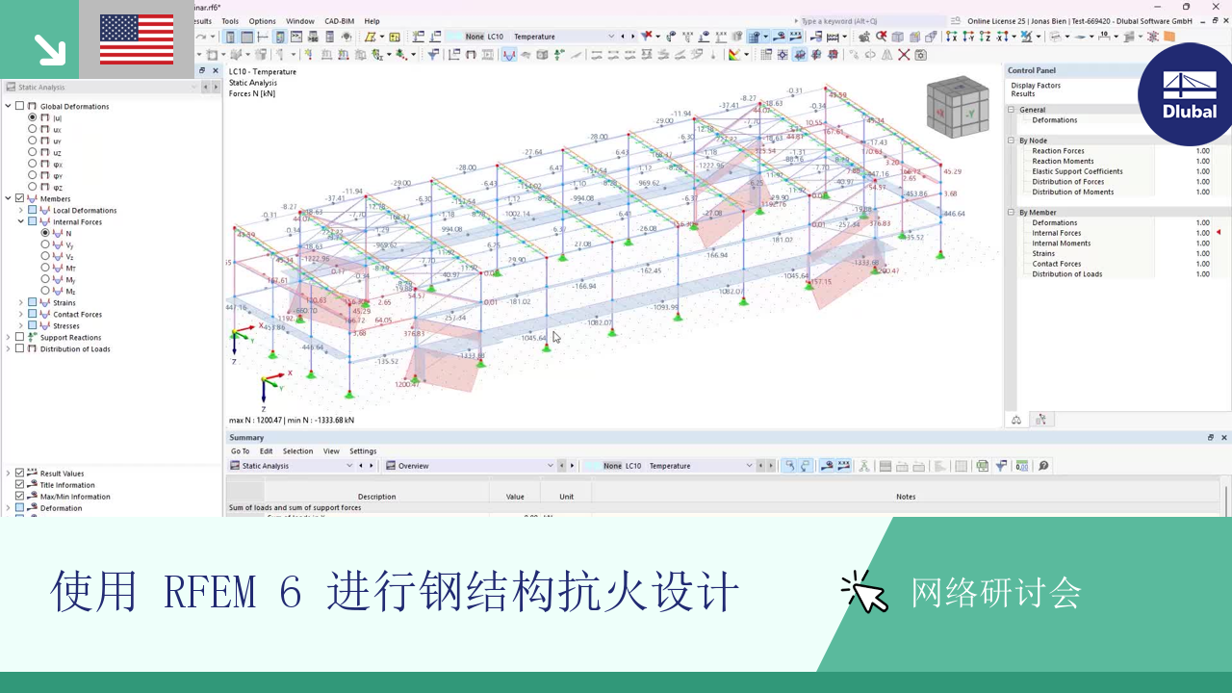Viewport: 1232px width, 693px height.
Task: Open the LC10 Temperature load case dropdown
Action: click(610, 37)
